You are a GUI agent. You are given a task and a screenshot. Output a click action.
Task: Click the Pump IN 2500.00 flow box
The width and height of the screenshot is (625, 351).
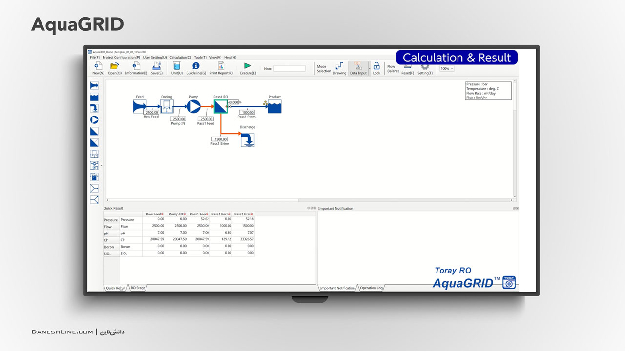pyautogui.click(x=178, y=119)
